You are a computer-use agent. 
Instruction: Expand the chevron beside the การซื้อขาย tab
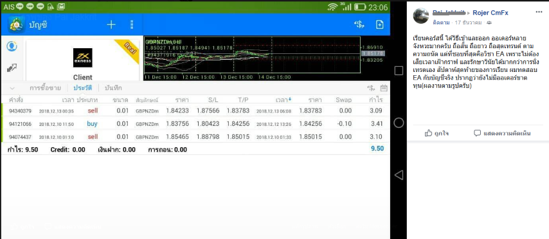coord(12,88)
